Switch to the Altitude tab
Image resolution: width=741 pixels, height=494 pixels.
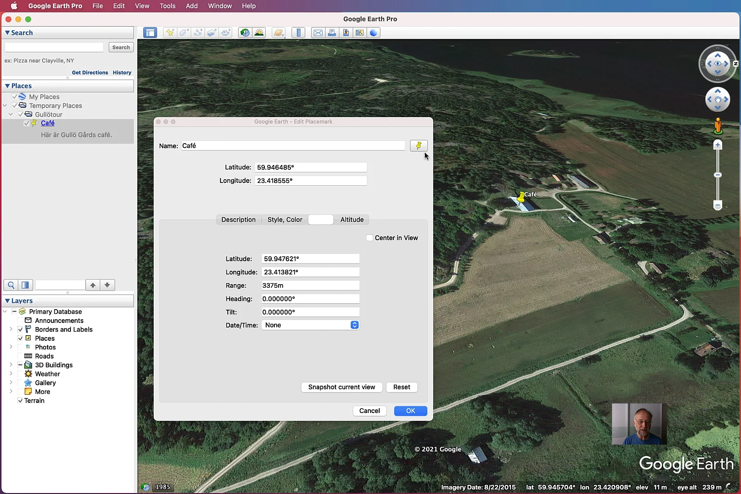point(352,220)
